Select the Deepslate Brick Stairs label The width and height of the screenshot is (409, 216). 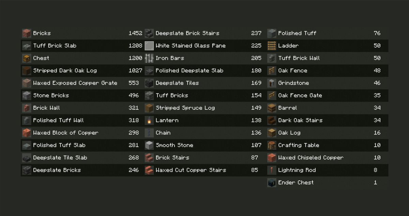(187, 33)
